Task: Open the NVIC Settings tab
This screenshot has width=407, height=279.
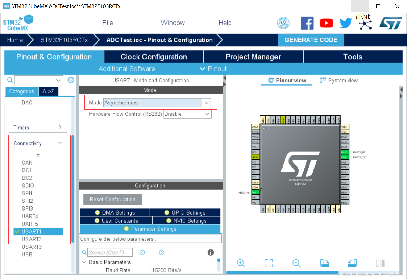Action: tap(186, 220)
